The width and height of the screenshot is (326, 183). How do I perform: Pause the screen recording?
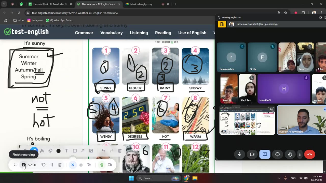coord(52,165)
